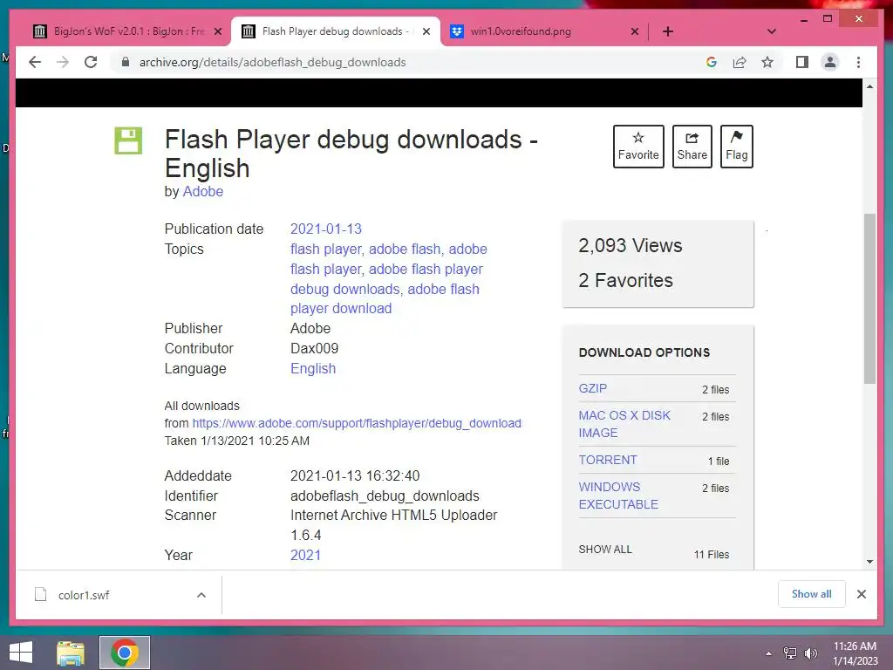Open the browser side panel icon
This screenshot has height=670, width=893.
(802, 62)
